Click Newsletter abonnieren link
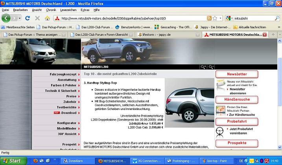The height and width of the screenshot is (165, 282). tap(238, 91)
